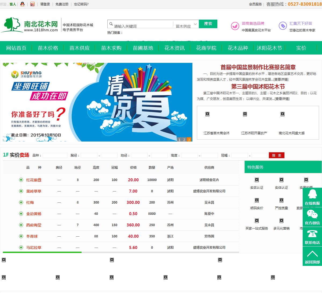Select the radio bullet beside 红梅

point(21,202)
